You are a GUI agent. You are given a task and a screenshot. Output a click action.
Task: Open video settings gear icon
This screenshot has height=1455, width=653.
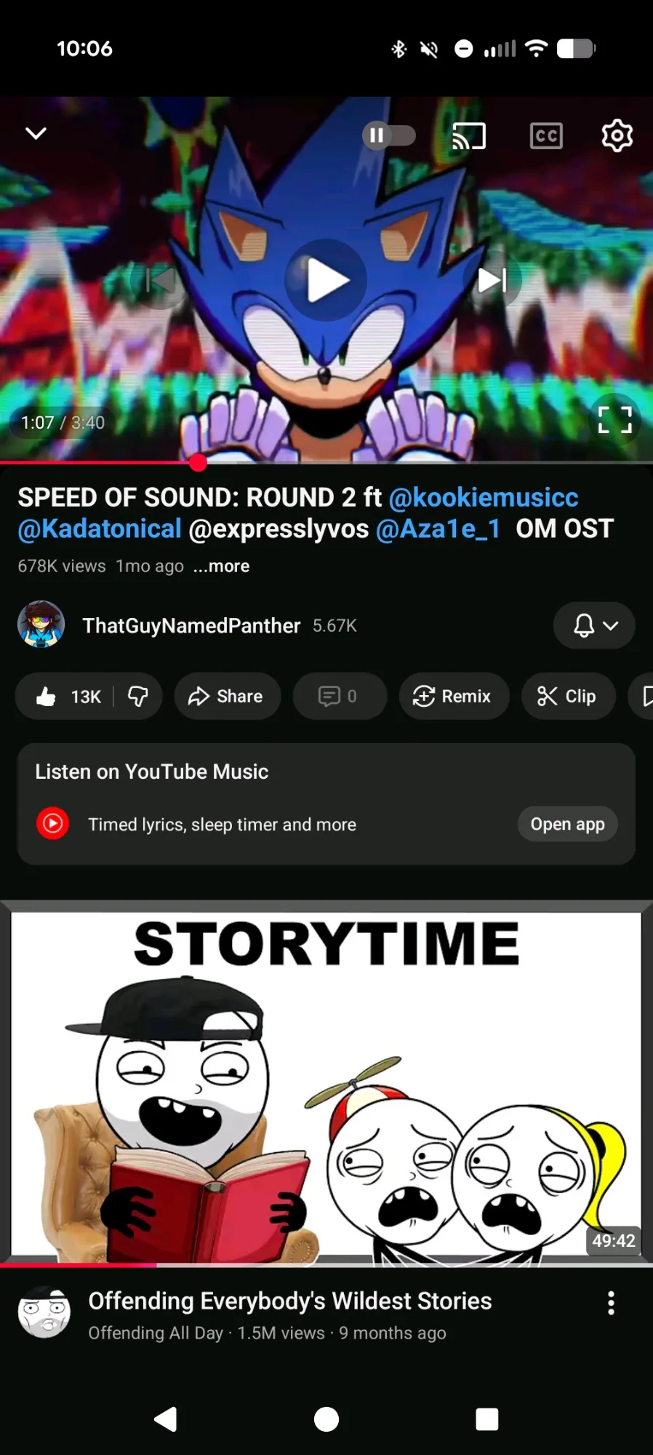pos(617,135)
